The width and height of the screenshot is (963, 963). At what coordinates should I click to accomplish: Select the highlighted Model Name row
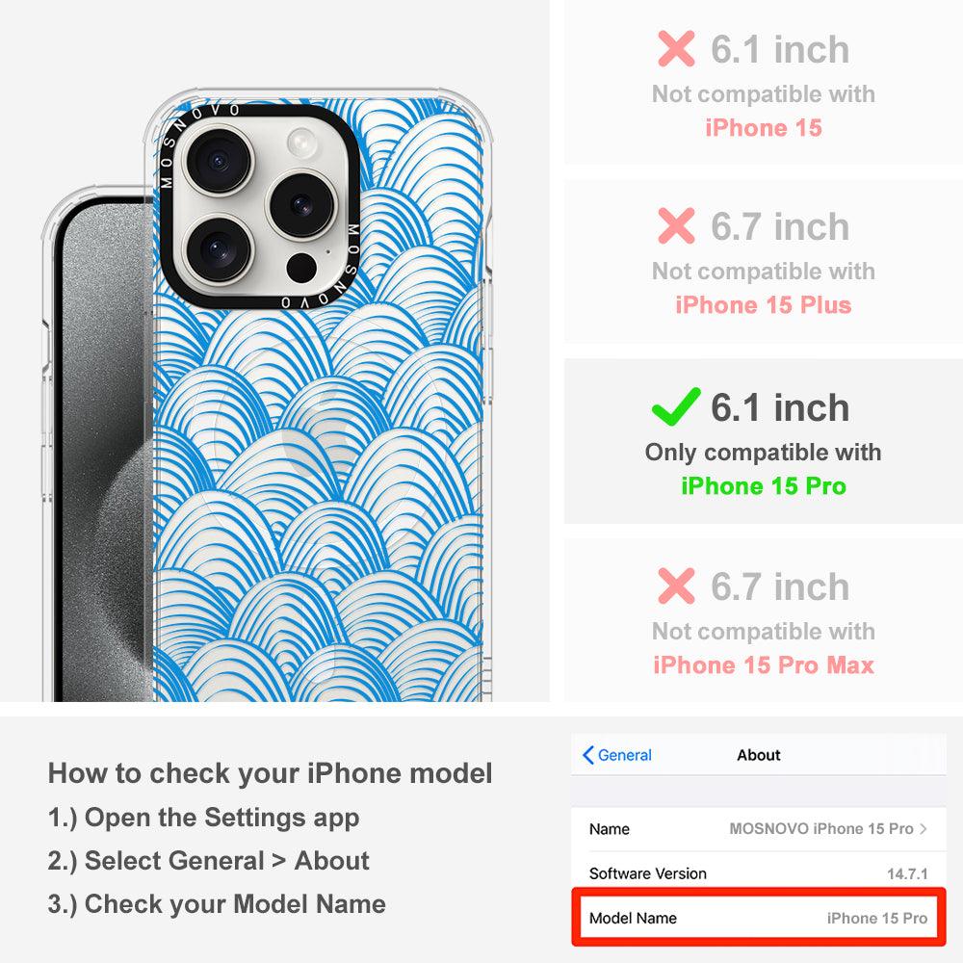pyautogui.click(x=758, y=918)
